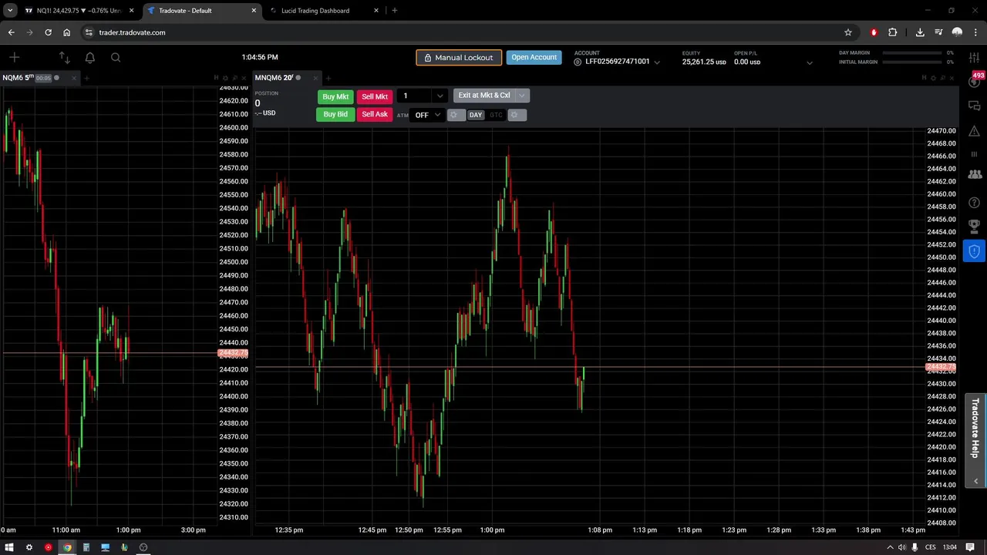Image resolution: width=987 pixels, height=555 pixels.
Task: Click 24432 price marker on MNQM6 axis
Action: [x=941, y=368]
